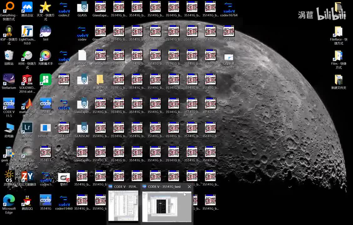353x225 pixels.
Task: Select the 35141.1 lens file
Action: click(x=45, y=154)
